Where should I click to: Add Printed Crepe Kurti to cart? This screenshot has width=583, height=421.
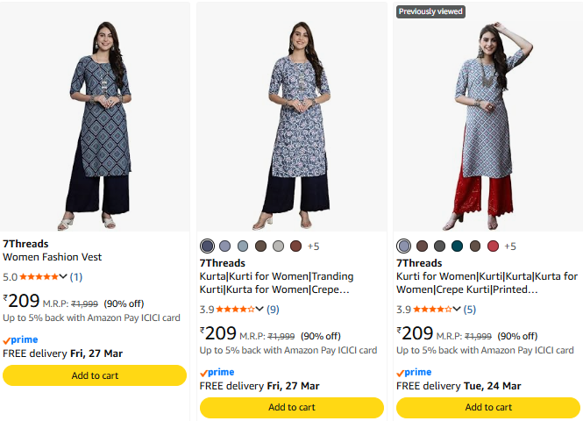click(488, 407)
